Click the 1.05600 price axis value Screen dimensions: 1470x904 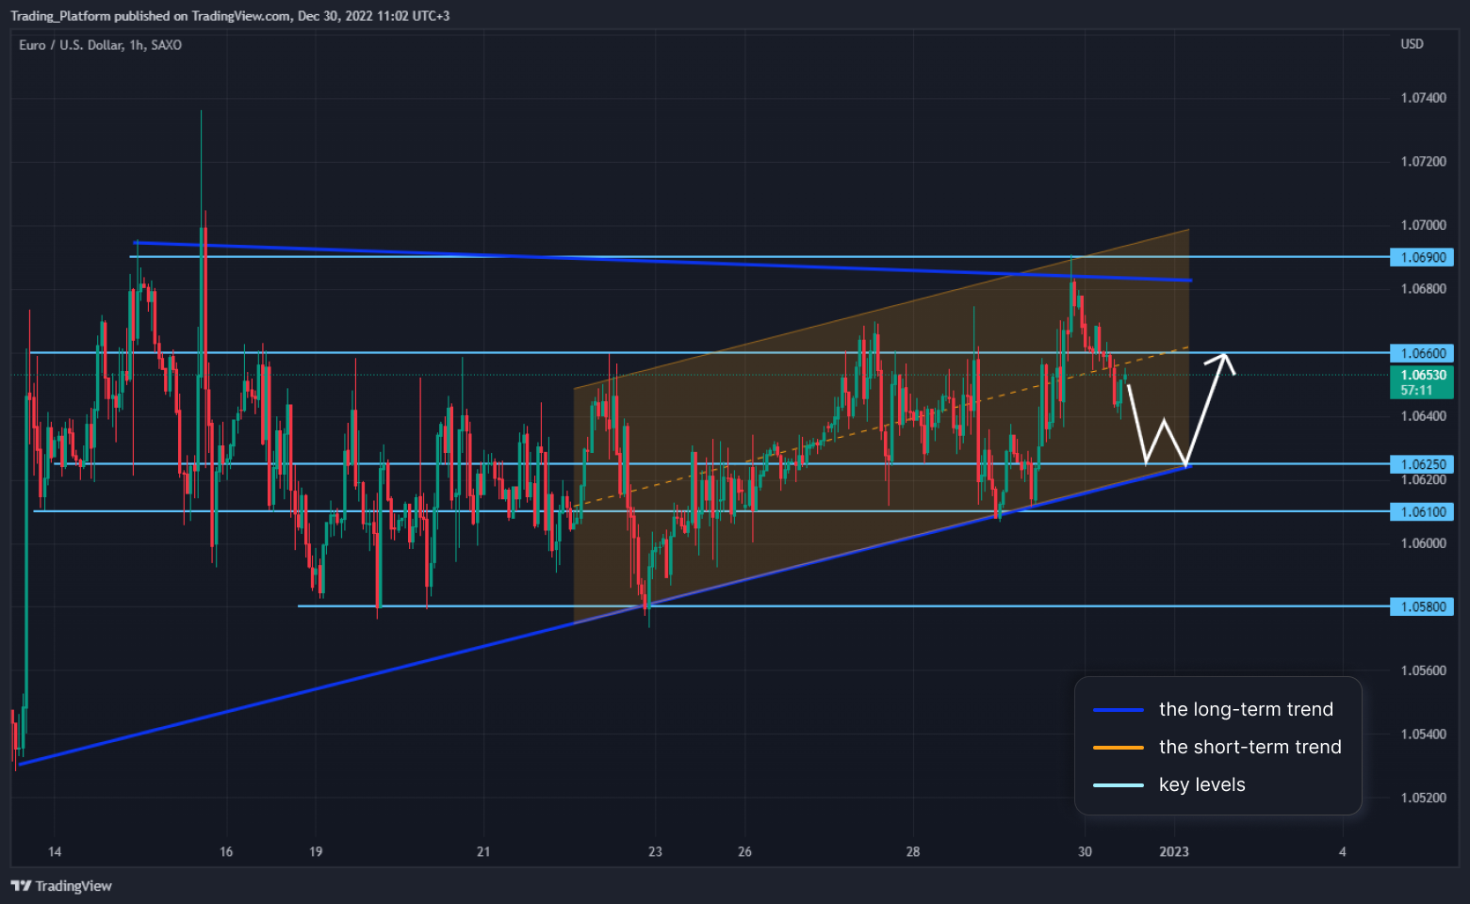[1423, 670]
